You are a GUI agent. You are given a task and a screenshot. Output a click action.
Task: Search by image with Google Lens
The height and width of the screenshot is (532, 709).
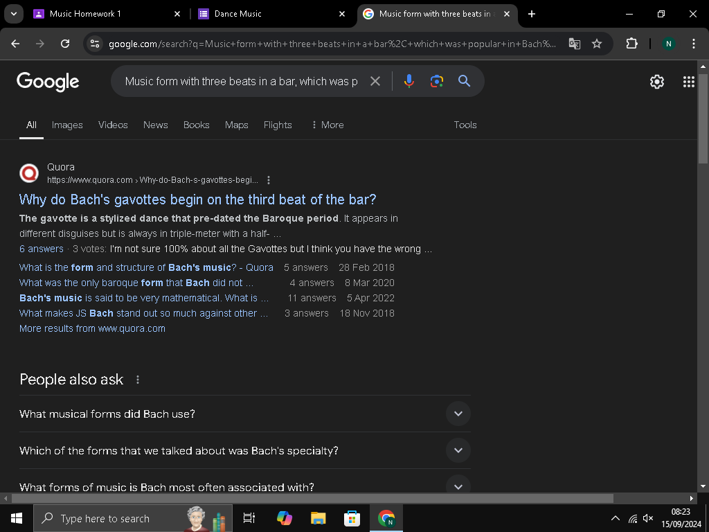(436, 82)
